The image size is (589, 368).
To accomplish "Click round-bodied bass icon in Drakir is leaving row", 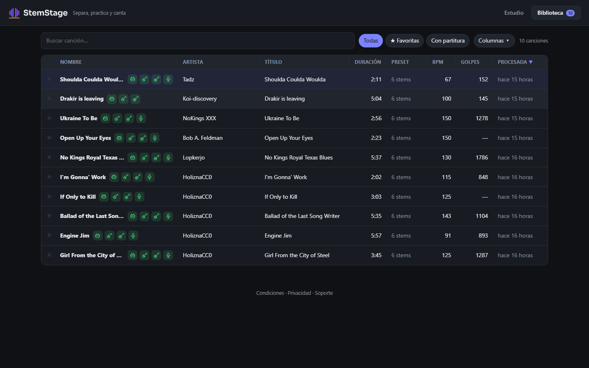I will [x=135, y=99].
